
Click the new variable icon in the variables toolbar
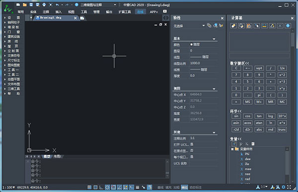[x=234, y=144]
